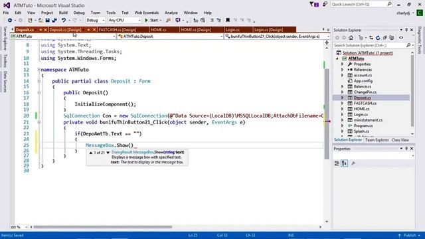This screenshot has height=239, width=425.
Task: Click Show All Files icon in Solution Explorer
Action: click(x=392, y=38)
